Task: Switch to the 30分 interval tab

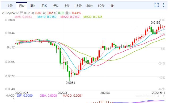Action: [90, 6]
